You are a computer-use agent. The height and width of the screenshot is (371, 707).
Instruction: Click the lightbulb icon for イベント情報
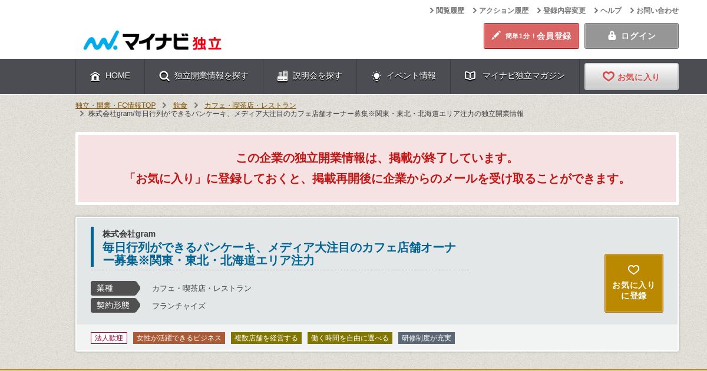coord(376,76)
